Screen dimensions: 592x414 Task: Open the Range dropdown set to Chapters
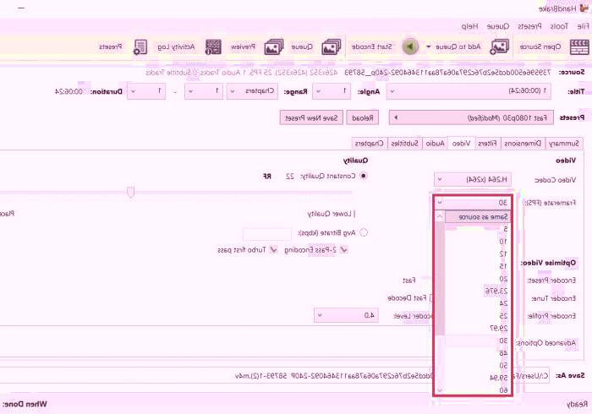click(x=252, y=91)
